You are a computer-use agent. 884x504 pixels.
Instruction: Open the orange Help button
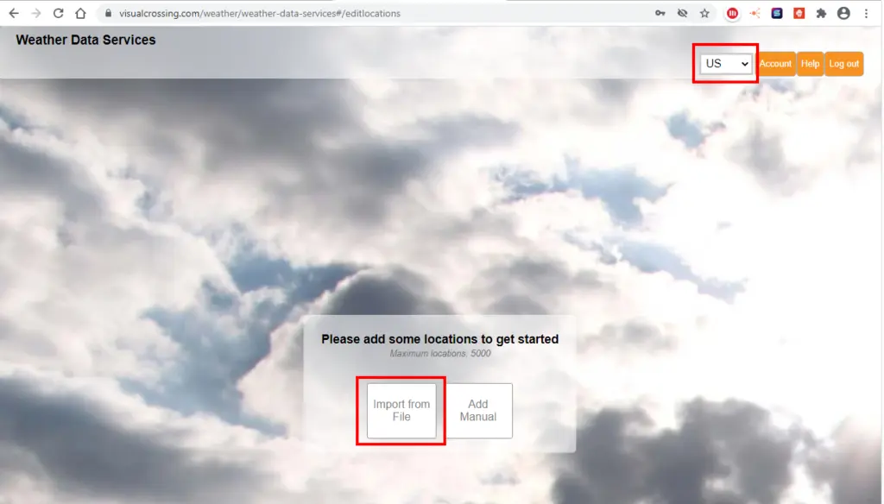[x=810, y=64]
